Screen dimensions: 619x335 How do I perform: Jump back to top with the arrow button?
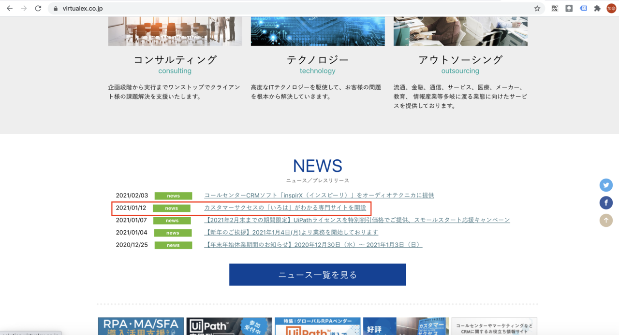(606, 220)
